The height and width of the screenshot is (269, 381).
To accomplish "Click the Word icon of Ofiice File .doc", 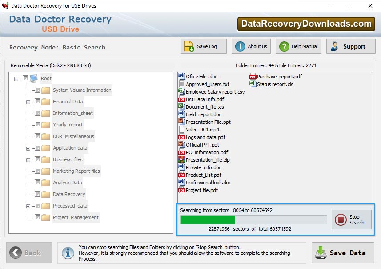I will pos(181,76).
